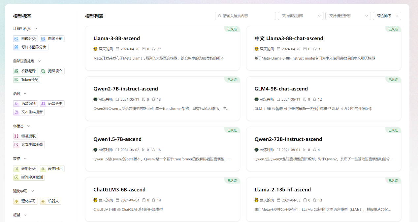Click the 时间序列预测 tag icon
Viewport: 418px width, 222px height.
pos(16,177)
